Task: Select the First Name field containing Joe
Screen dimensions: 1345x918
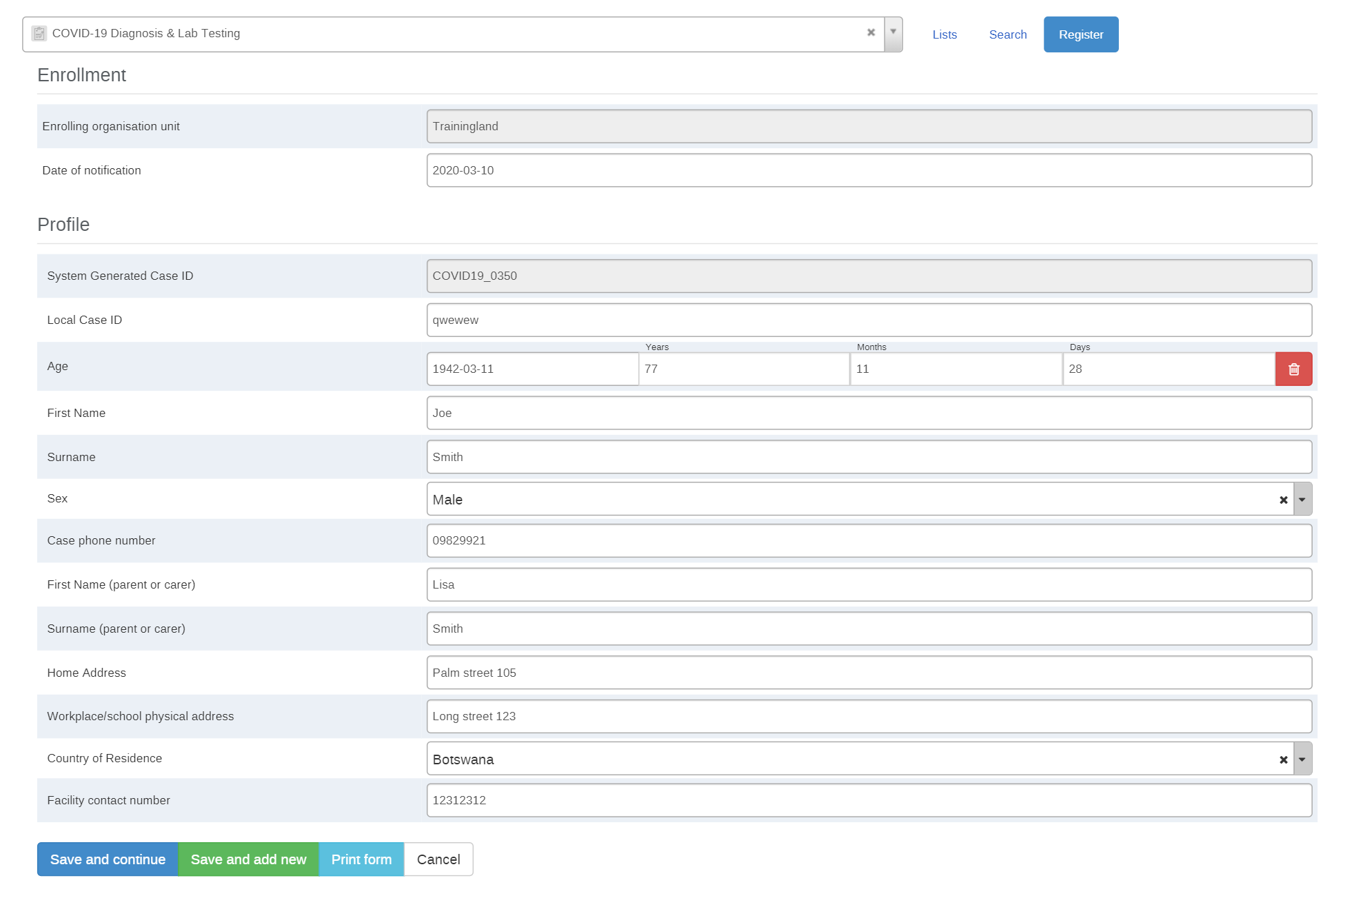Action: (x=869, y=413)
